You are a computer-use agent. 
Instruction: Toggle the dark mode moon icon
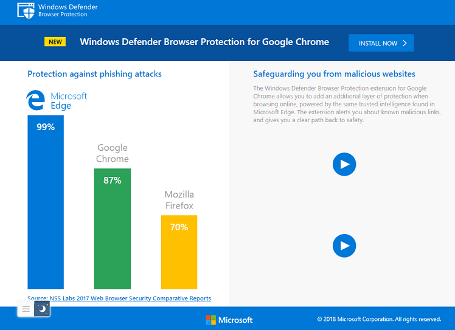pyautogui.click(x=42, y=309)
